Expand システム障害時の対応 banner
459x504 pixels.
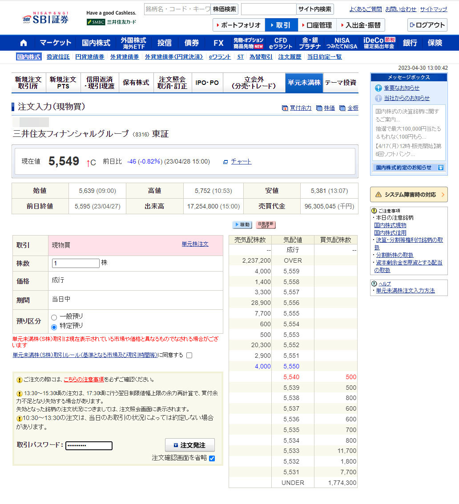(x=409, y=195)
